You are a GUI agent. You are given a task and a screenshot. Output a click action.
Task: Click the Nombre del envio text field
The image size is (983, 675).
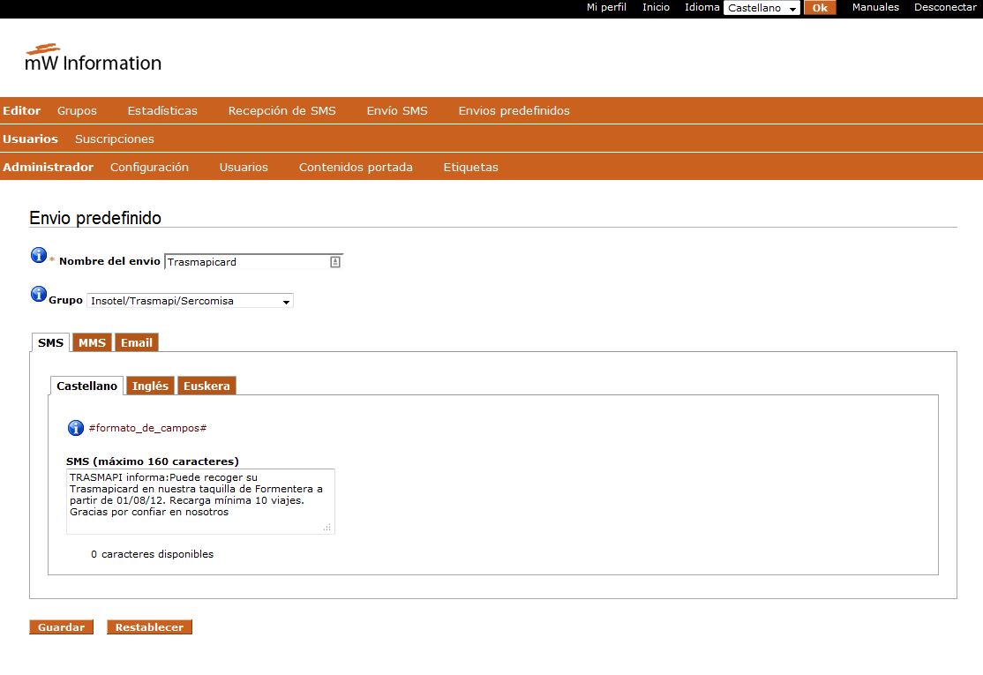point(253,262)
